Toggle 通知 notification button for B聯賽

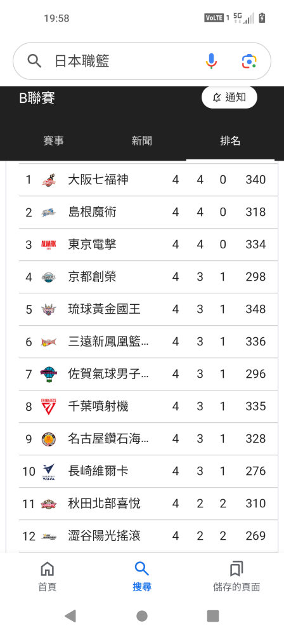229,97
